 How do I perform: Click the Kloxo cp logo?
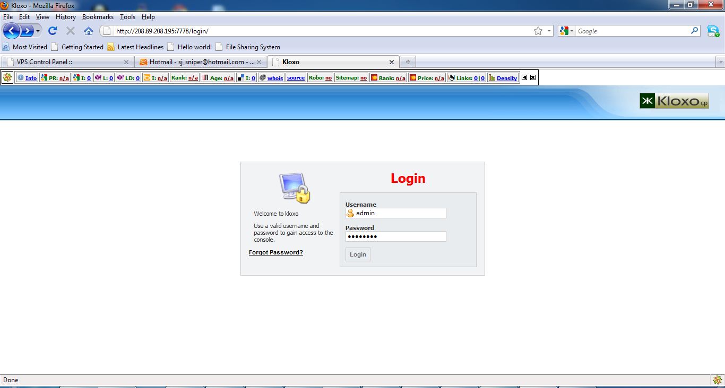[674, 101]
